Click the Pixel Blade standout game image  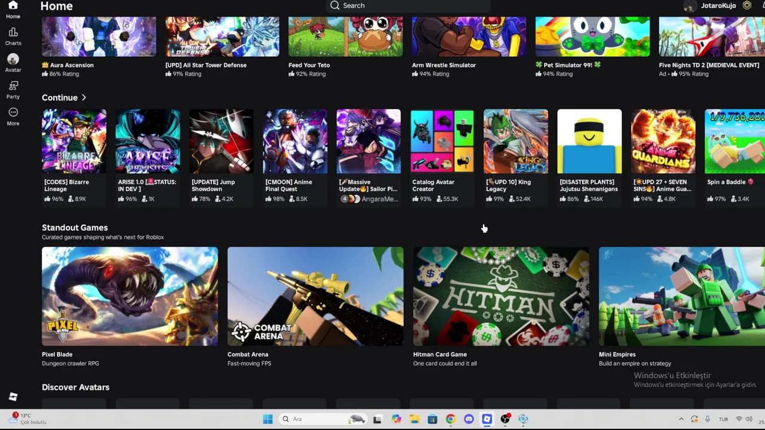tap(130, 296)
